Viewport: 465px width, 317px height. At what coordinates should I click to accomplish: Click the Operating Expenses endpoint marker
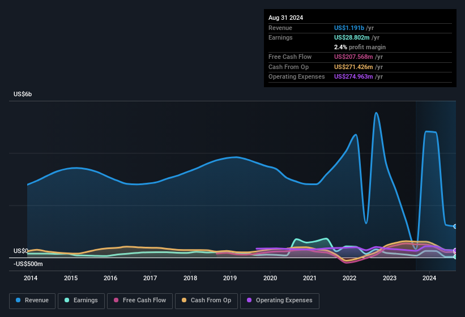455,250
